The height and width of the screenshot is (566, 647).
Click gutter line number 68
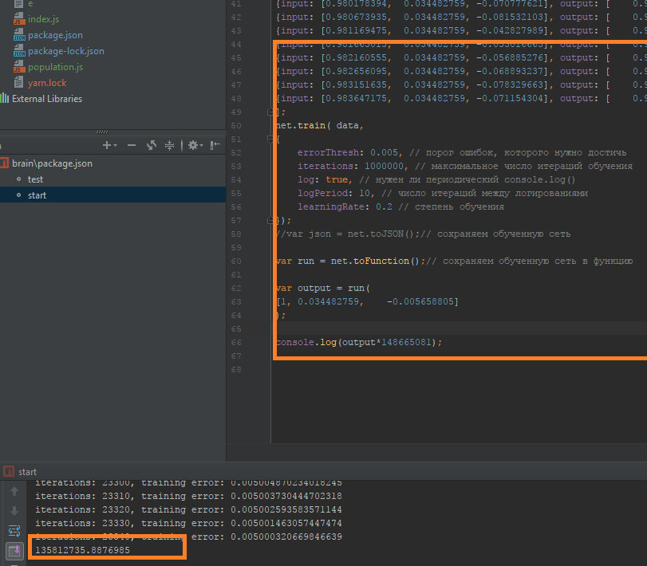pyautogui.click(x=236, y=370)
